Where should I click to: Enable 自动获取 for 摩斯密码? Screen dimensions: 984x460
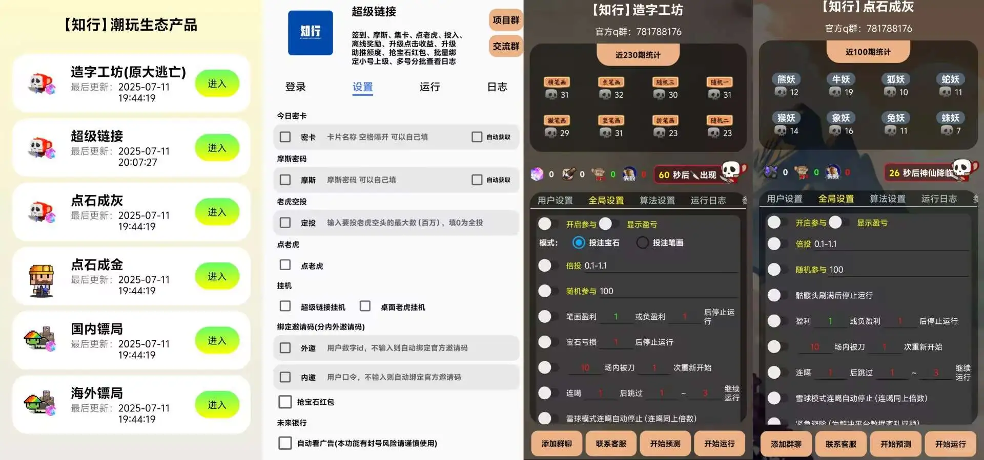click(477, 180)
